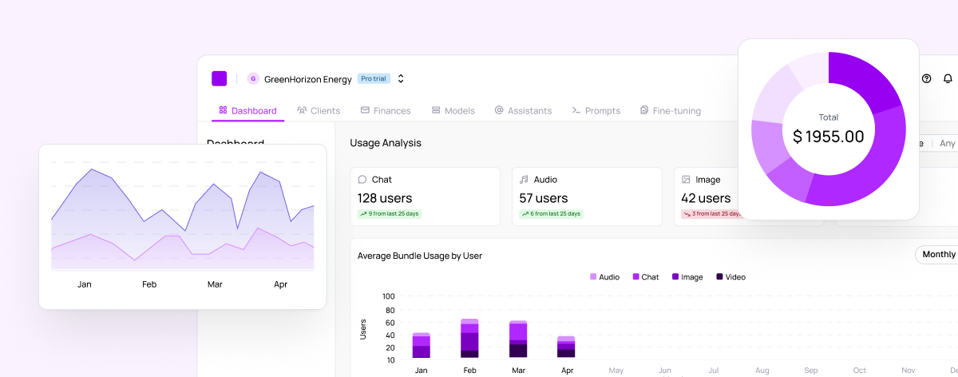The width and height of the screenshot is (958, 377).
Task: Click the Apr label on the area chart
Action: (x=280, y=284)
